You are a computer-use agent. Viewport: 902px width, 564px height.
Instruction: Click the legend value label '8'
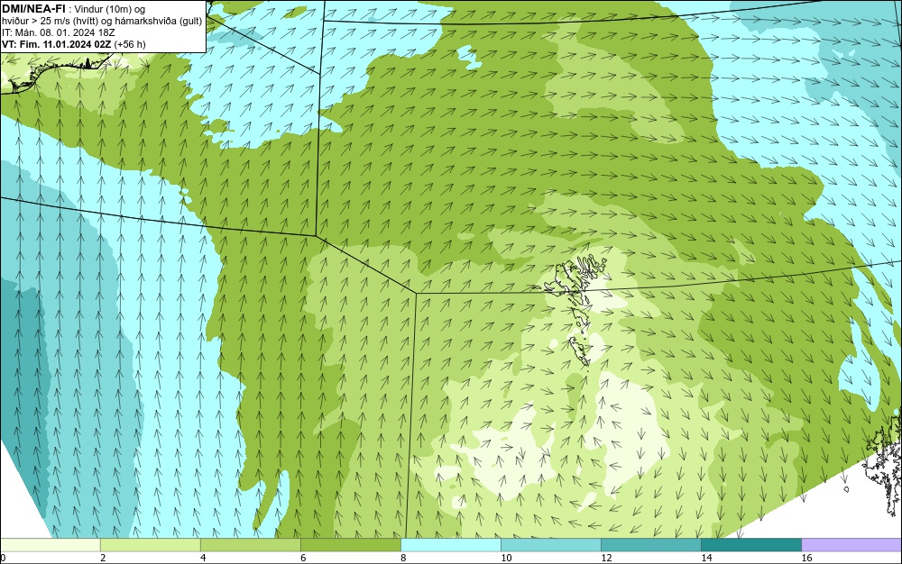(x=403, y=558)
